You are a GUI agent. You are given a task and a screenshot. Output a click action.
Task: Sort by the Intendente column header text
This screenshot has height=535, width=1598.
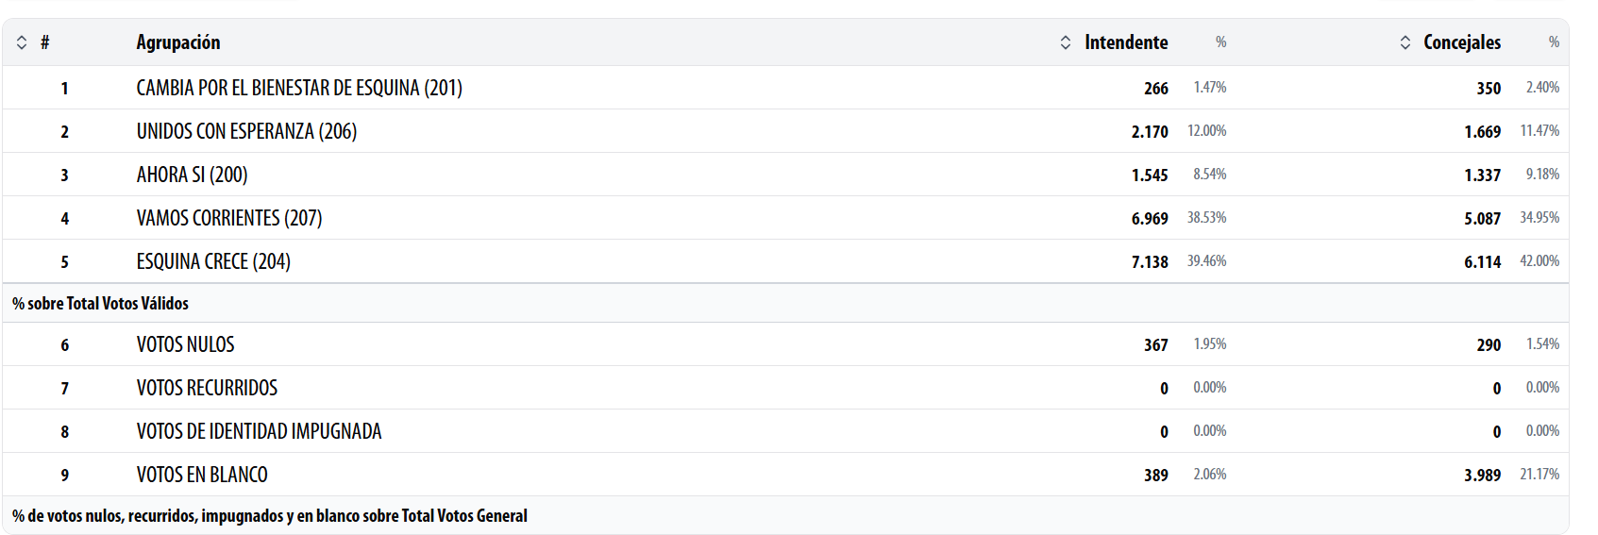click(x=1126, y=42)
